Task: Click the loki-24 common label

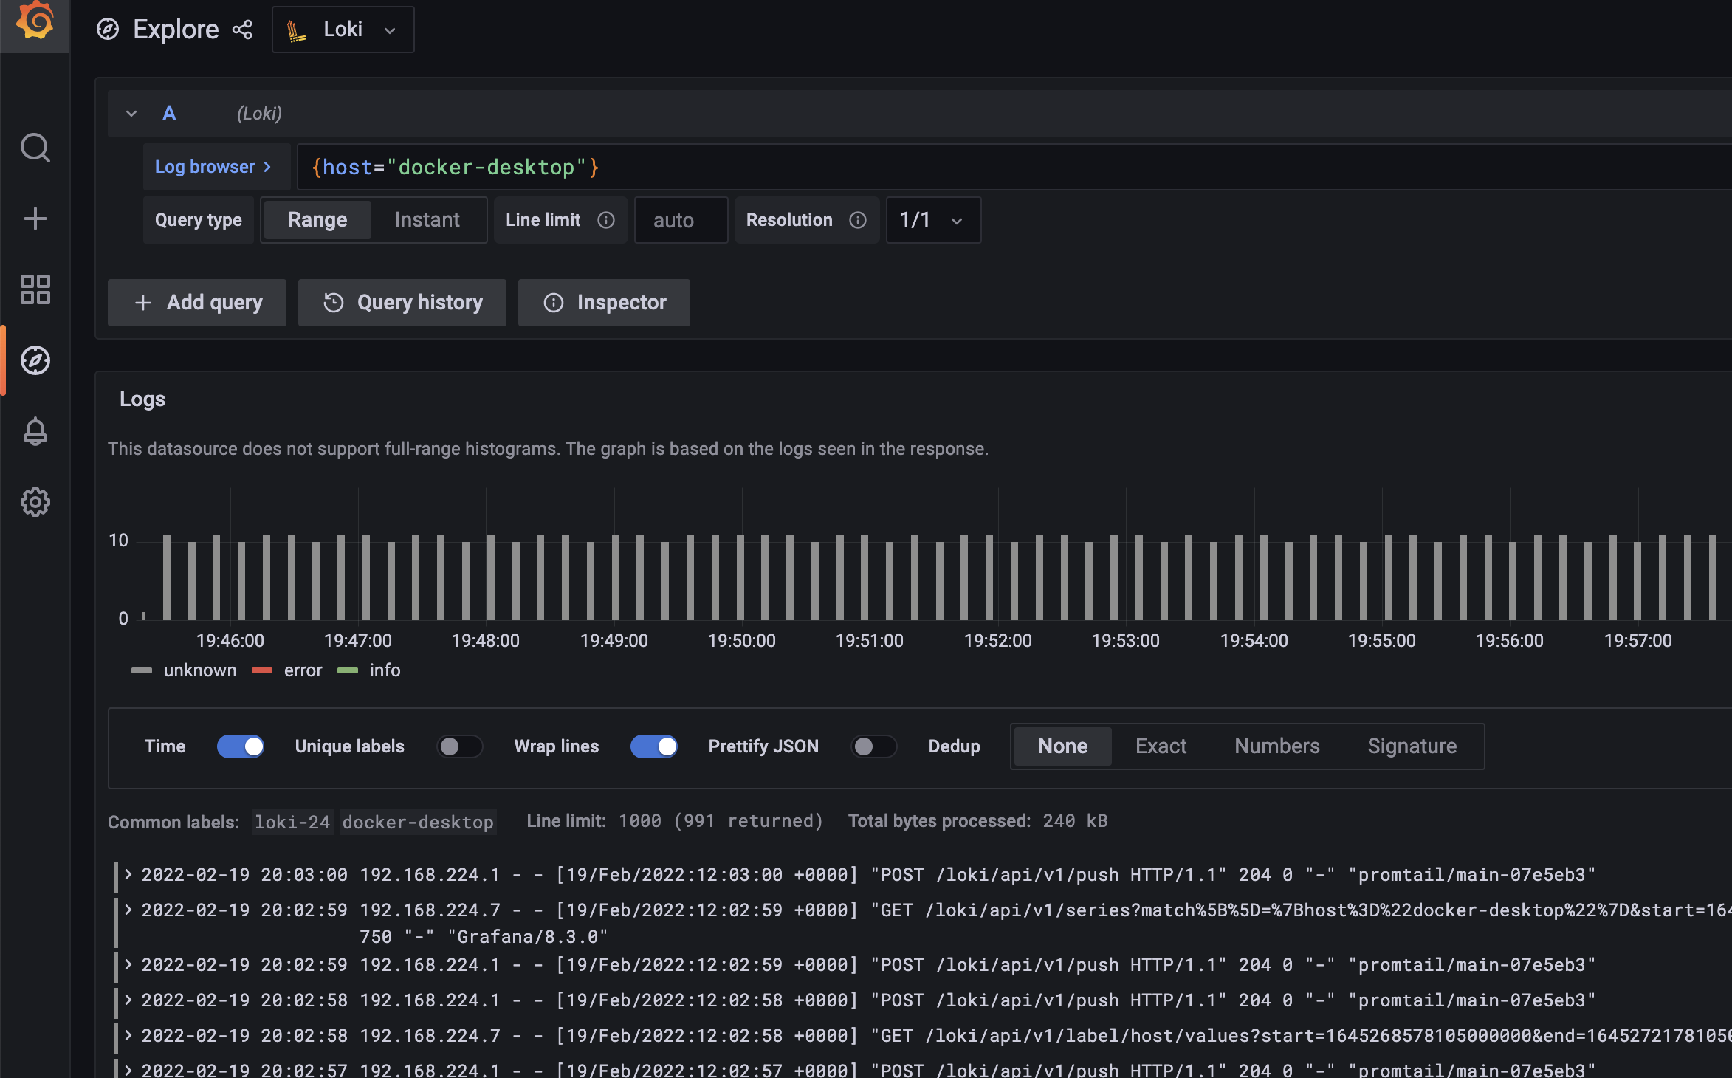Action: 292,822
